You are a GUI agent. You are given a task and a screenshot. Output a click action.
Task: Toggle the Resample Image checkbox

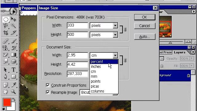click(48, 92)
